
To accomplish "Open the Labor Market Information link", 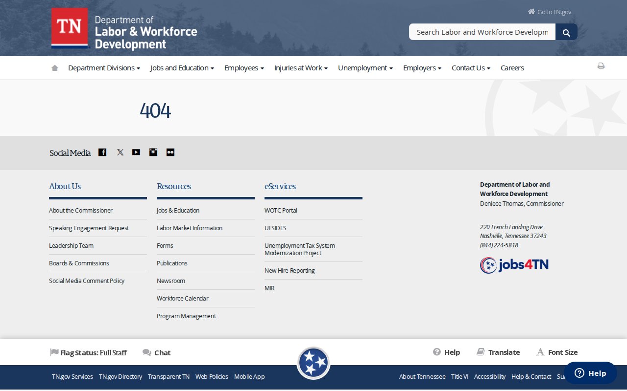I will pos(189,228).
